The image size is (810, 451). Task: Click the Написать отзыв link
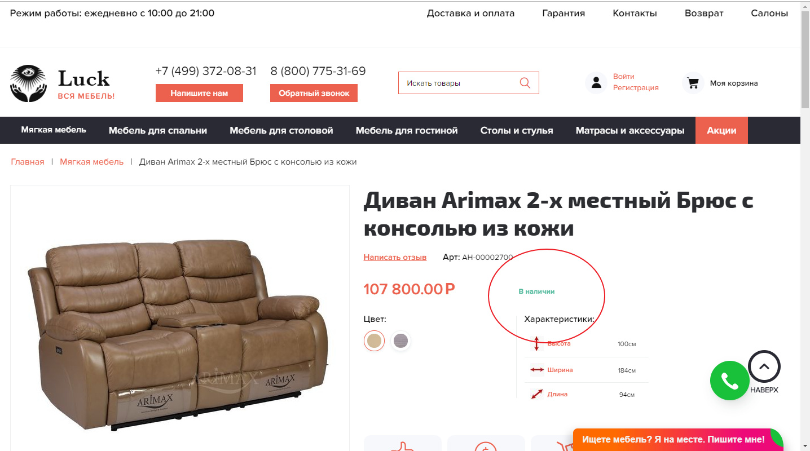tap(395, 257)
